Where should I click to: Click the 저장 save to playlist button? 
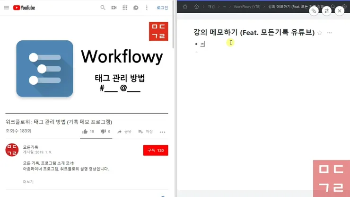point(146,132)
